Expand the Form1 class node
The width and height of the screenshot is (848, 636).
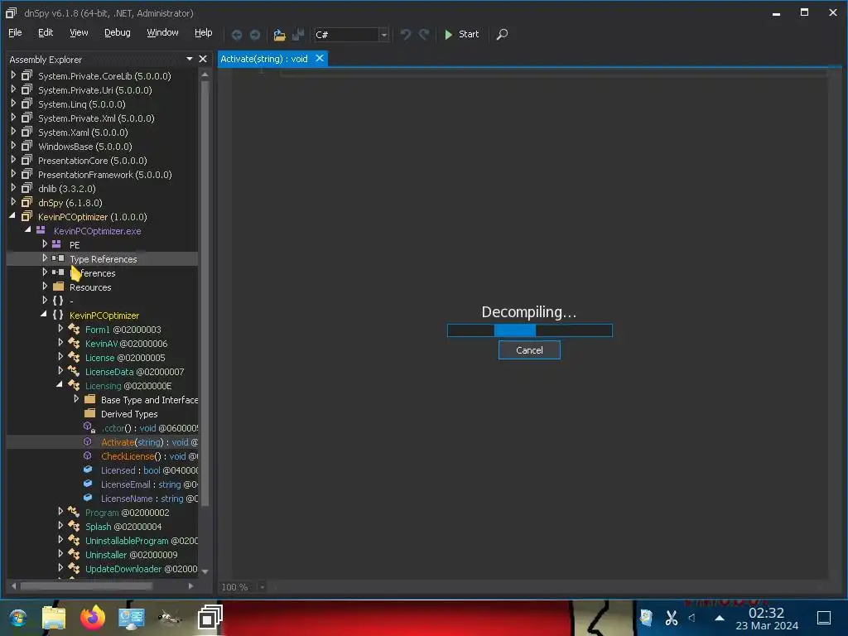[x=60, y=329]
